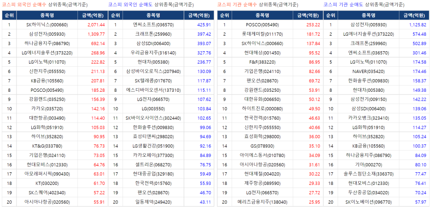
Task: Click the amount 397.42
Action: (x=204, y=34)
